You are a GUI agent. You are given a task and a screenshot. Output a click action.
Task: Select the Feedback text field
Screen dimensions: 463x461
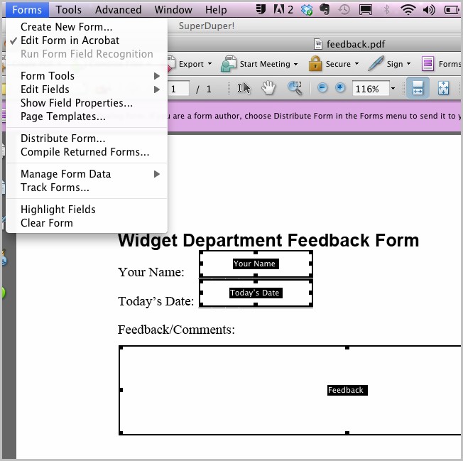290,390
